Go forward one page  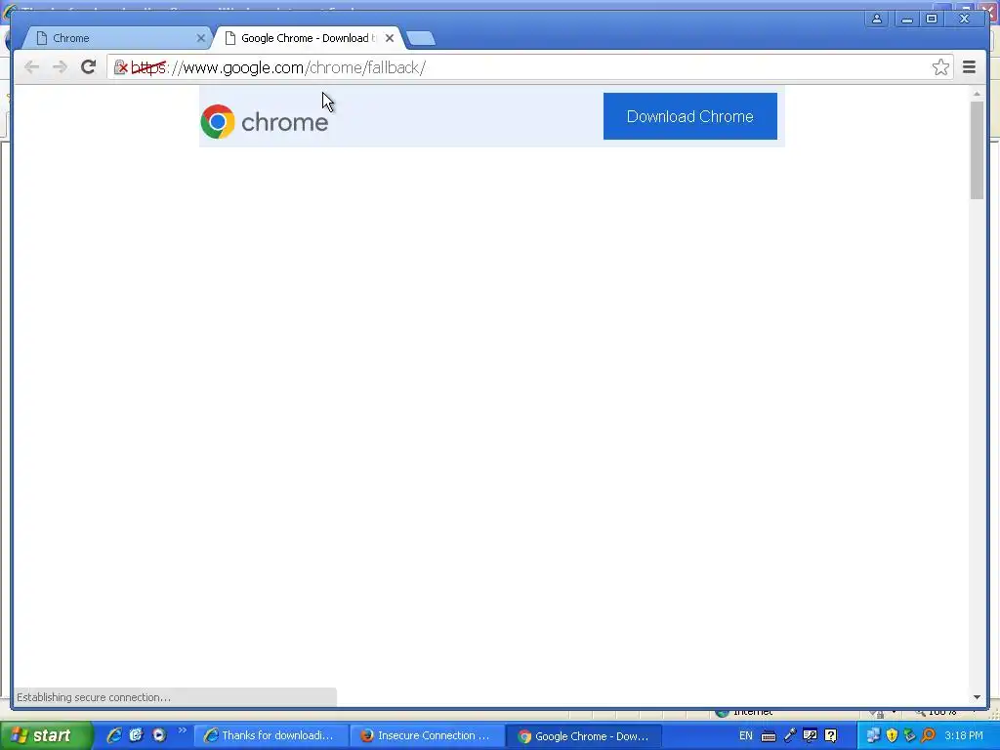pyautogui.click(x=60, y=67)
